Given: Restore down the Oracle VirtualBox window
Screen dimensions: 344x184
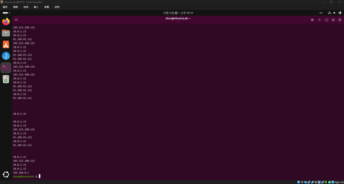Looking at the screenshot, I should point(331,2).
